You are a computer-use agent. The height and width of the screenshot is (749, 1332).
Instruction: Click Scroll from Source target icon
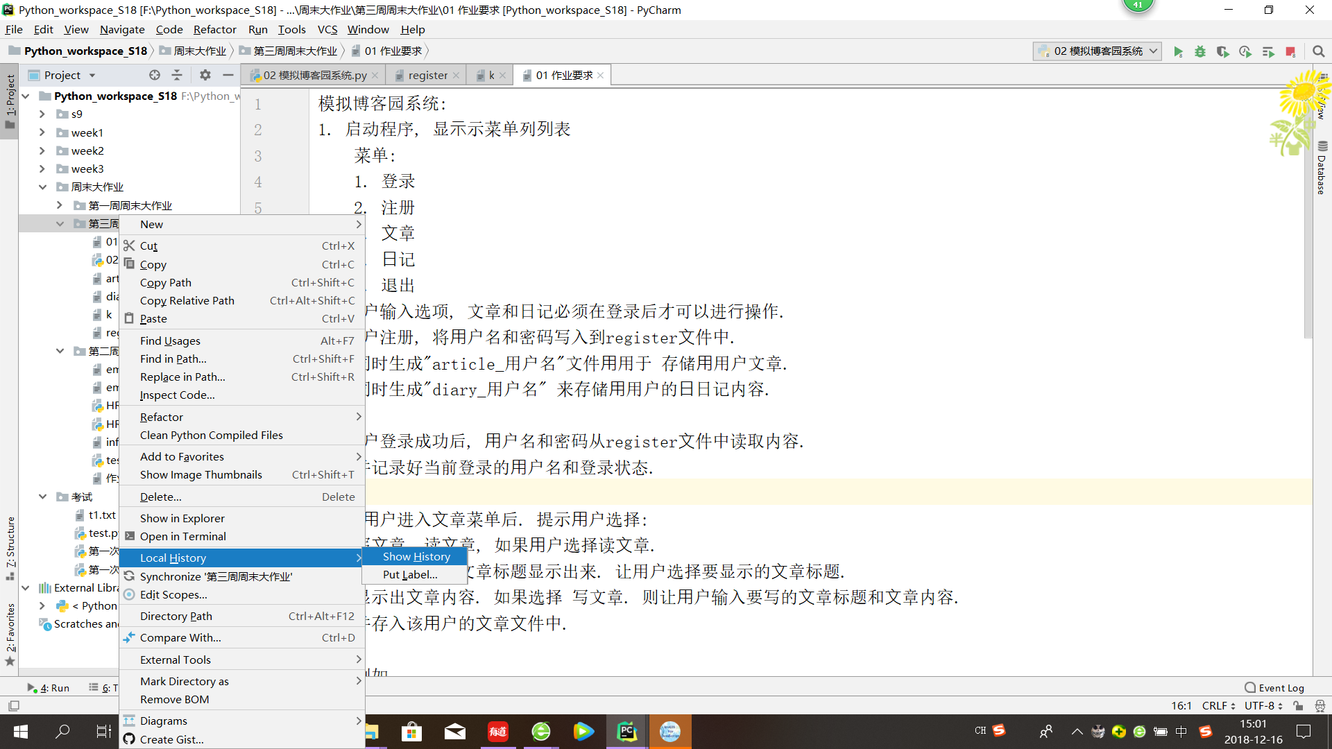(155, 75)
